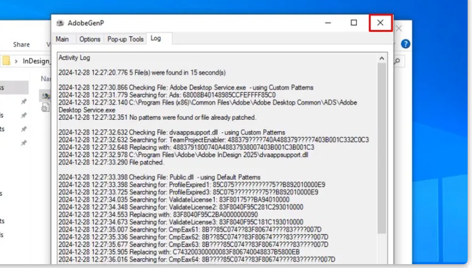Expand the breadcrumb chevron before InDesign folder

click(x=17, y=61)
